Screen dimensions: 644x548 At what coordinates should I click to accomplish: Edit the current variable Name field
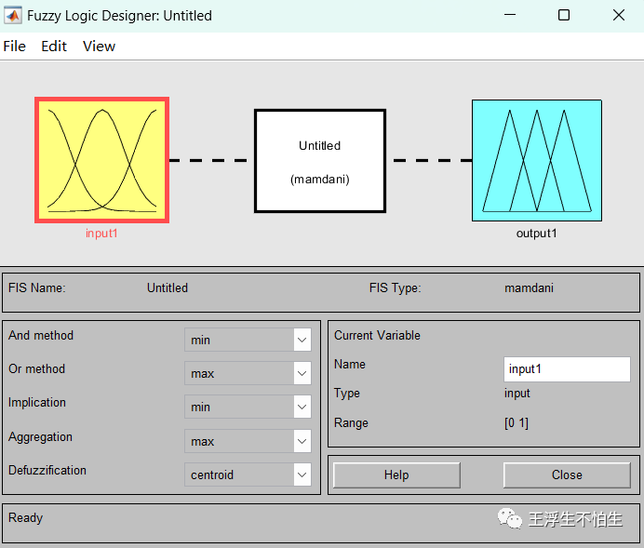point(567,369)
